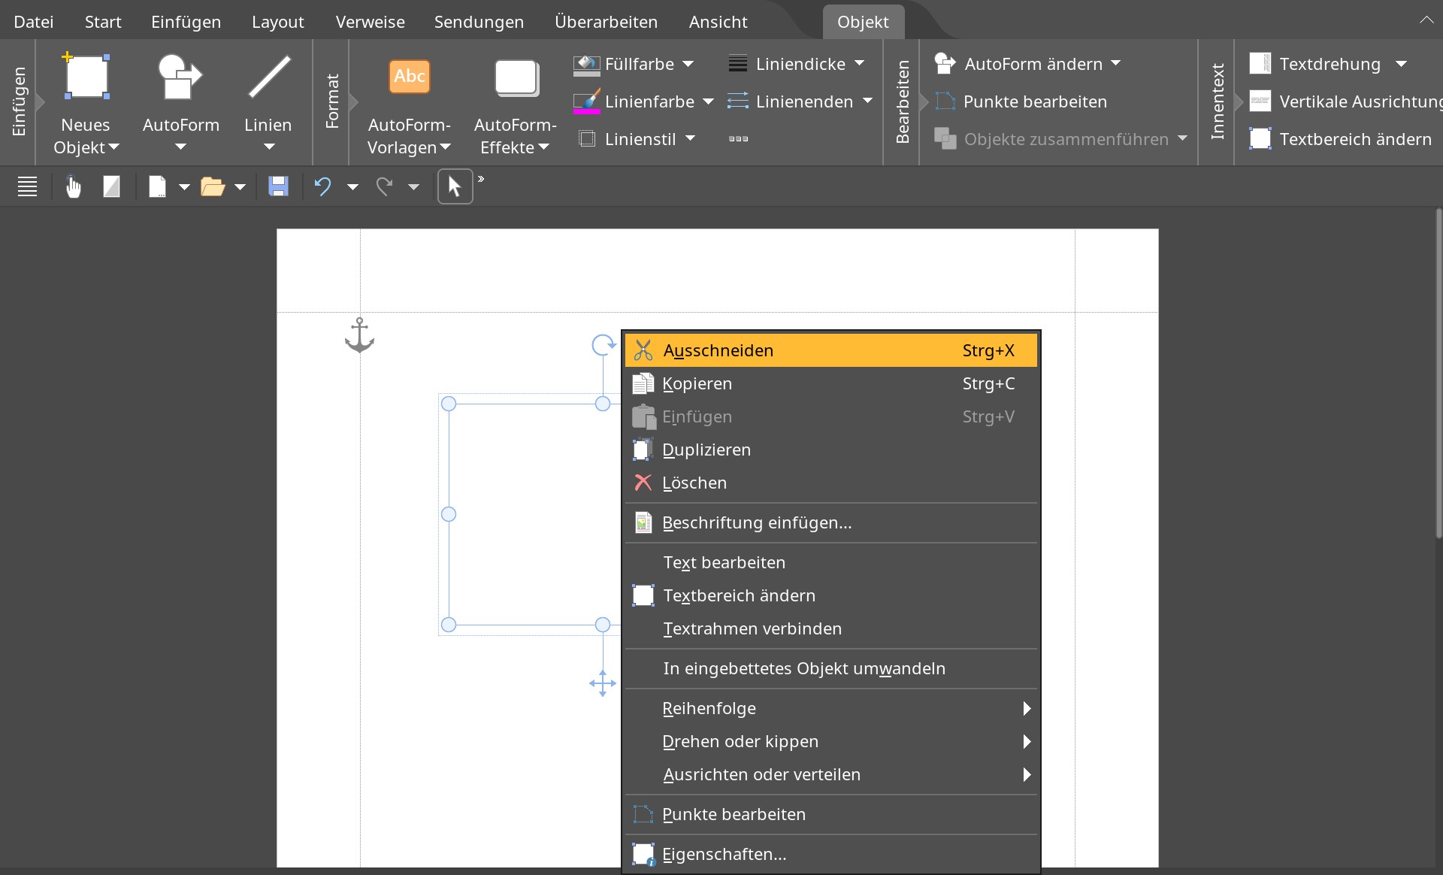This screenshot has height=875, width=1443.
Task: Select the hand touch-mode icon
Action: pos(73,186)
